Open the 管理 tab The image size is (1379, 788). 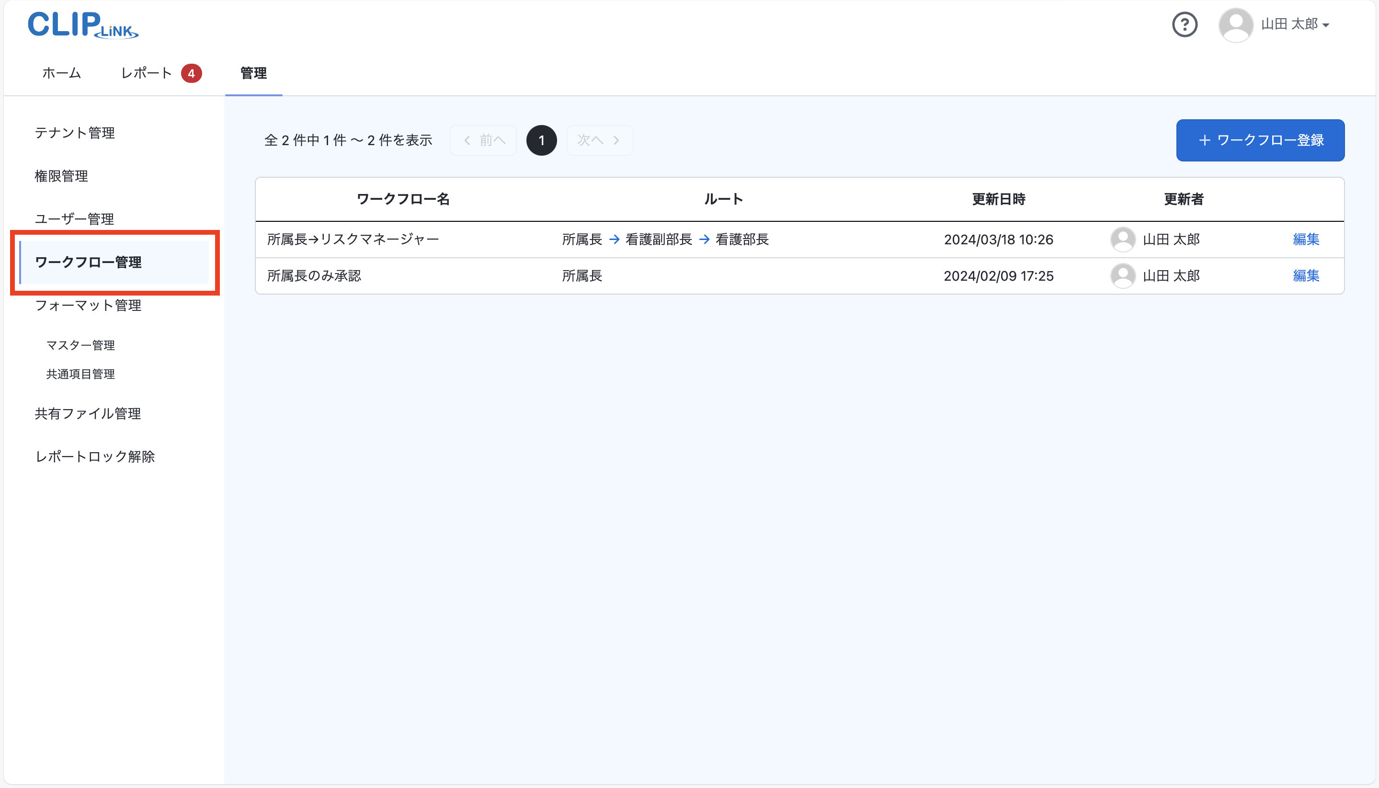(x=253, y=72)
